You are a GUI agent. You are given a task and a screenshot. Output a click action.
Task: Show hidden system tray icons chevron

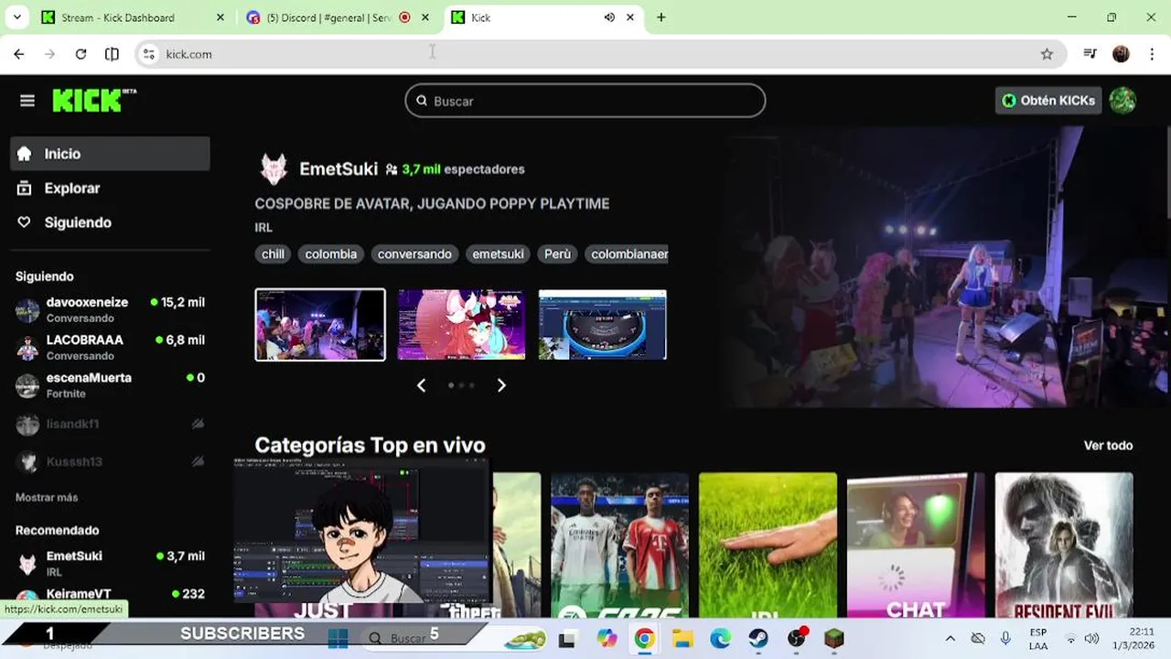(950, 639)
